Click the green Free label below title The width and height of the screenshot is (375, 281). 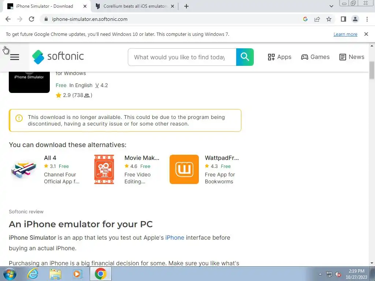(61, 85)
